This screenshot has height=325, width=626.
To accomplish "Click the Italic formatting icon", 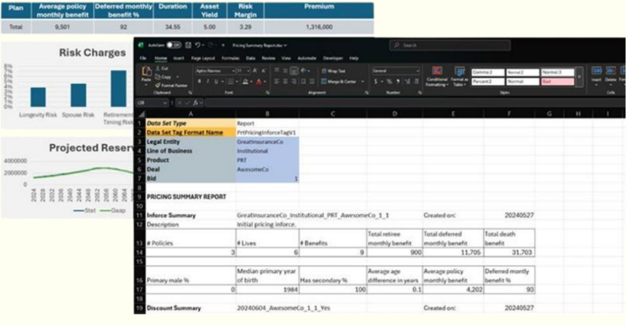I will [207, 81].
